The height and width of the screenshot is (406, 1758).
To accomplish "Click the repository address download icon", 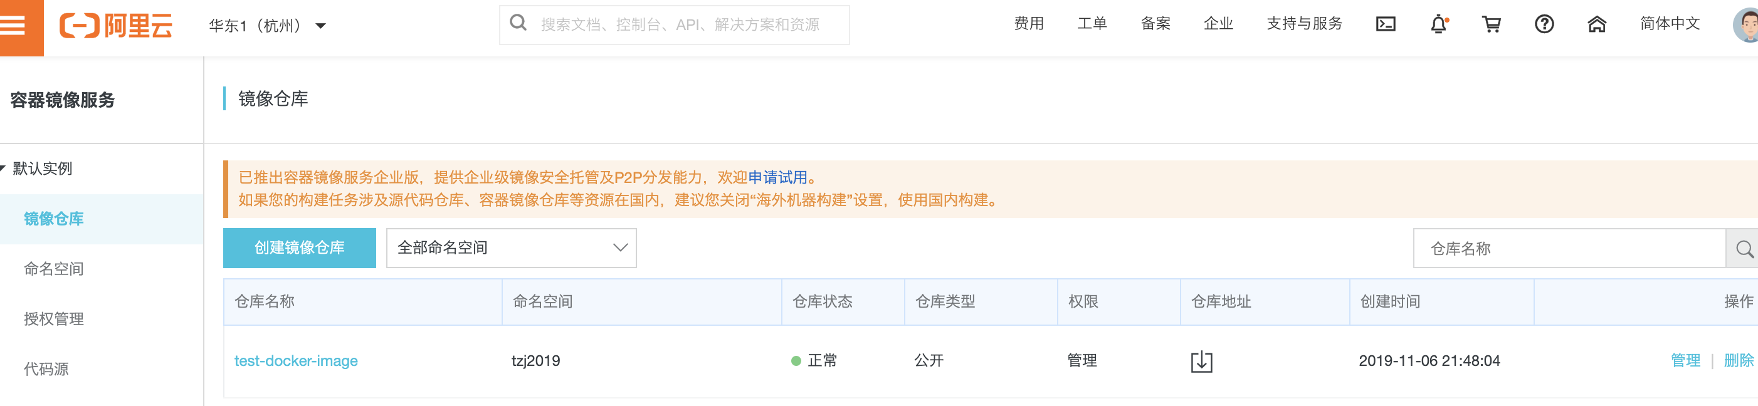I will click(x=1201, y=361).
